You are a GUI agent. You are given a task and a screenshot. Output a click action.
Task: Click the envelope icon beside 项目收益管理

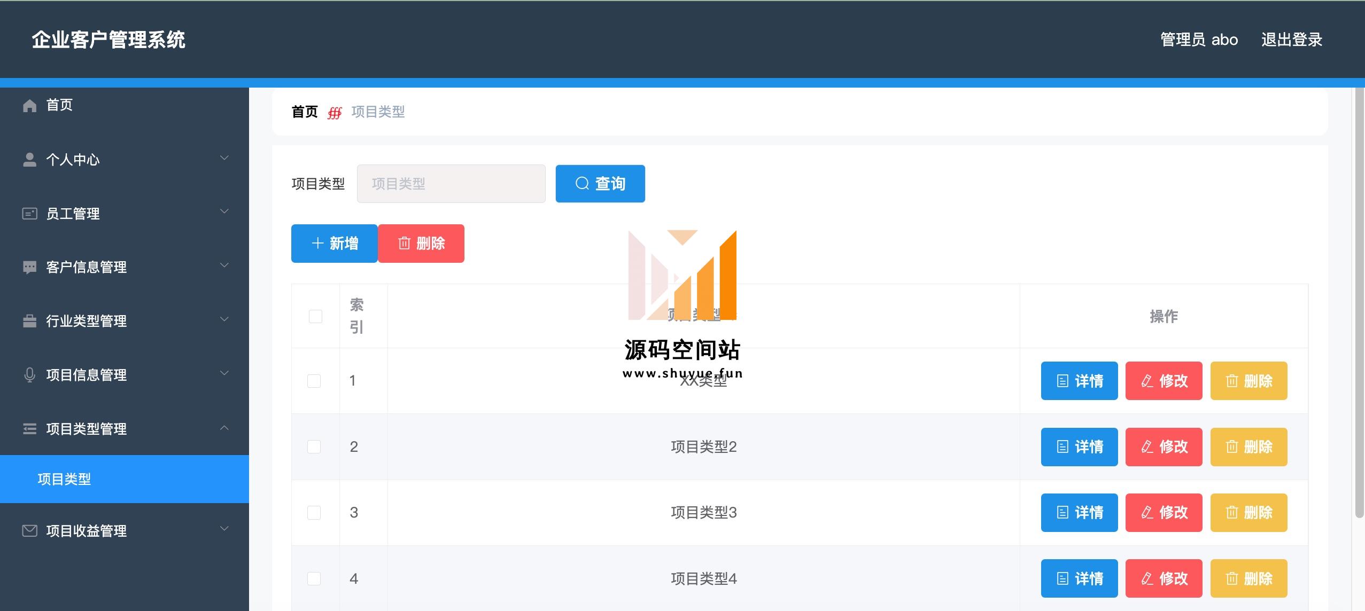pyautogui.click(x=29, y=531)
